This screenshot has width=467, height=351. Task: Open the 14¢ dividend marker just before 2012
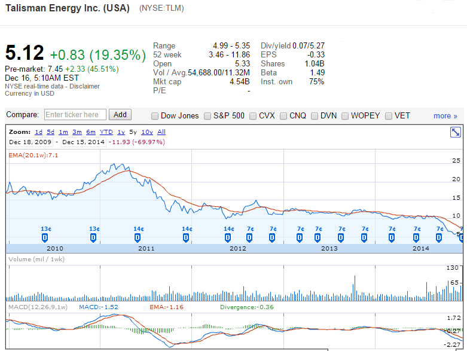(x=186, y=237)
